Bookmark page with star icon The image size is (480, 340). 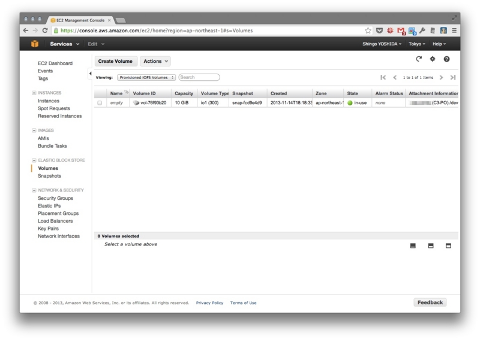click(368, 31)
